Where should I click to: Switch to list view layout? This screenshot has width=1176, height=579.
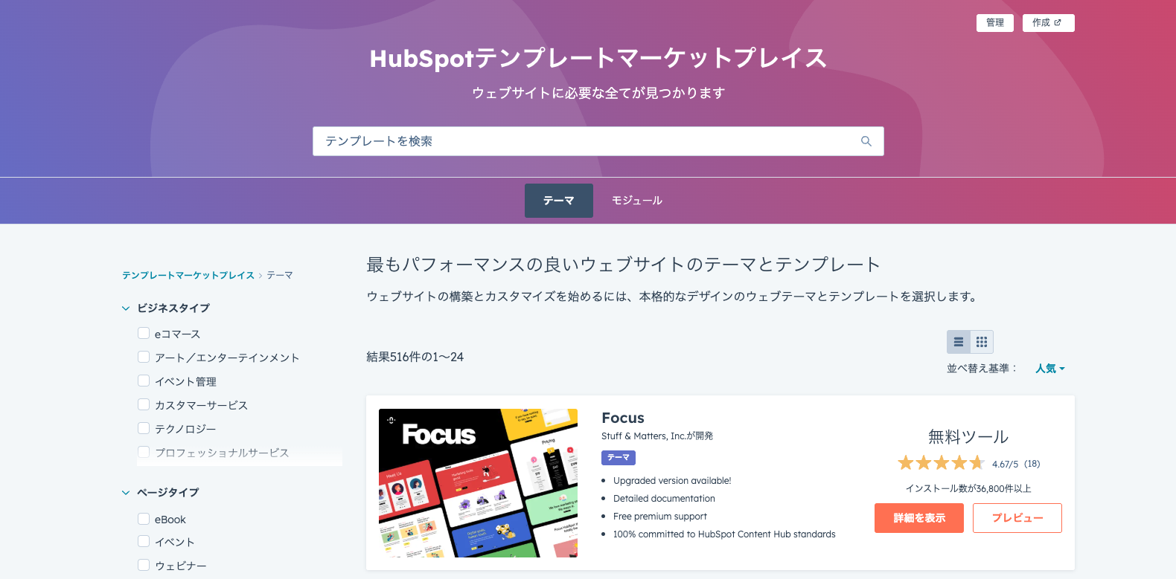tap(959, 342)
